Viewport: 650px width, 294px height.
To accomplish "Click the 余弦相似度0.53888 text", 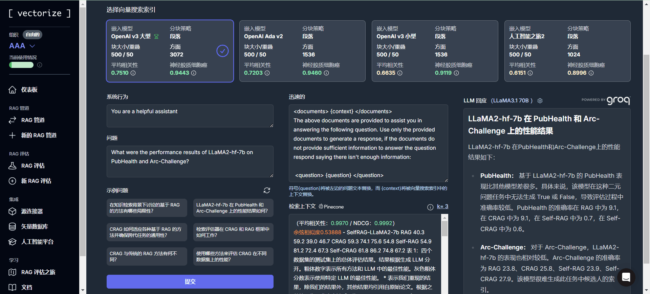I will (317, 232).
